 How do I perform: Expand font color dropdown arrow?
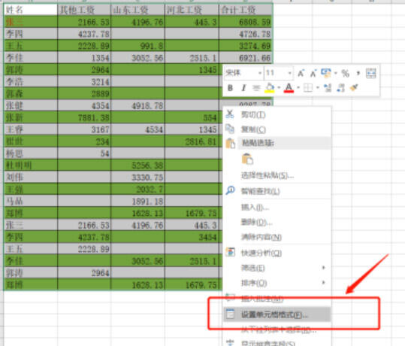click(x=298, y=88)
